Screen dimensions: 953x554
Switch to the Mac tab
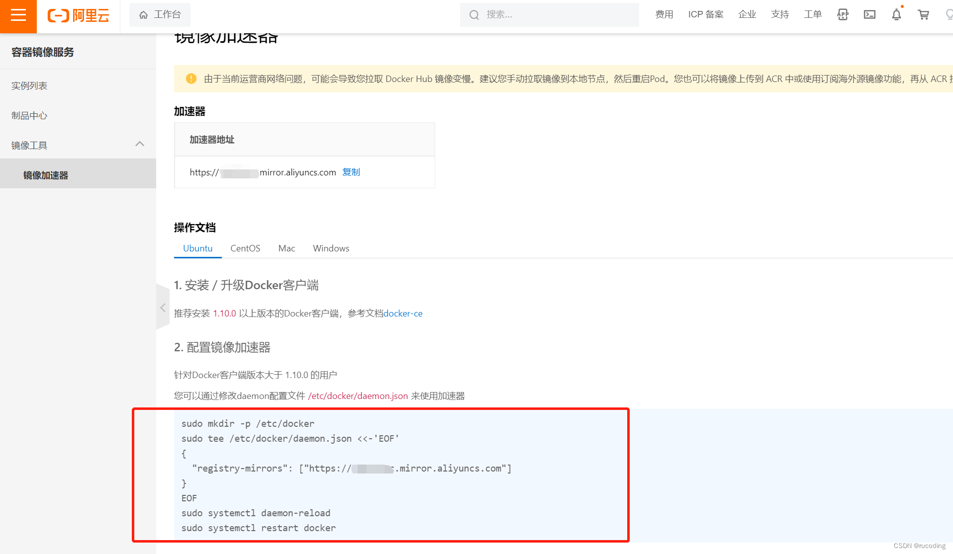[286, 248]
